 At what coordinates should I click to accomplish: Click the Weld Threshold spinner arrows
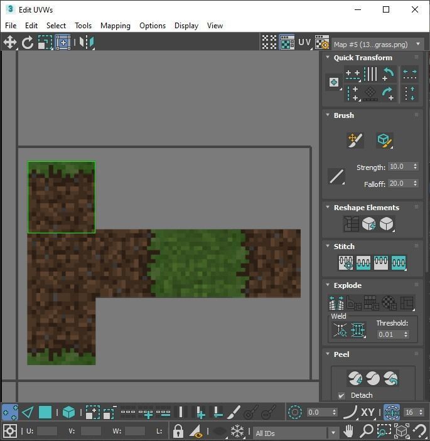(406, 334)
